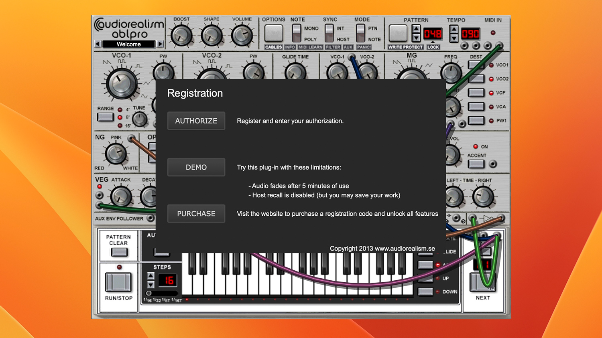Click the VCO-1 PW knob
This screenshot has width=602, height=338.
click(x=163, y=72)
